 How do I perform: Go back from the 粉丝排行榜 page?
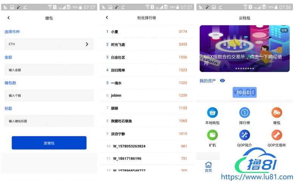[x=107, y=18]
